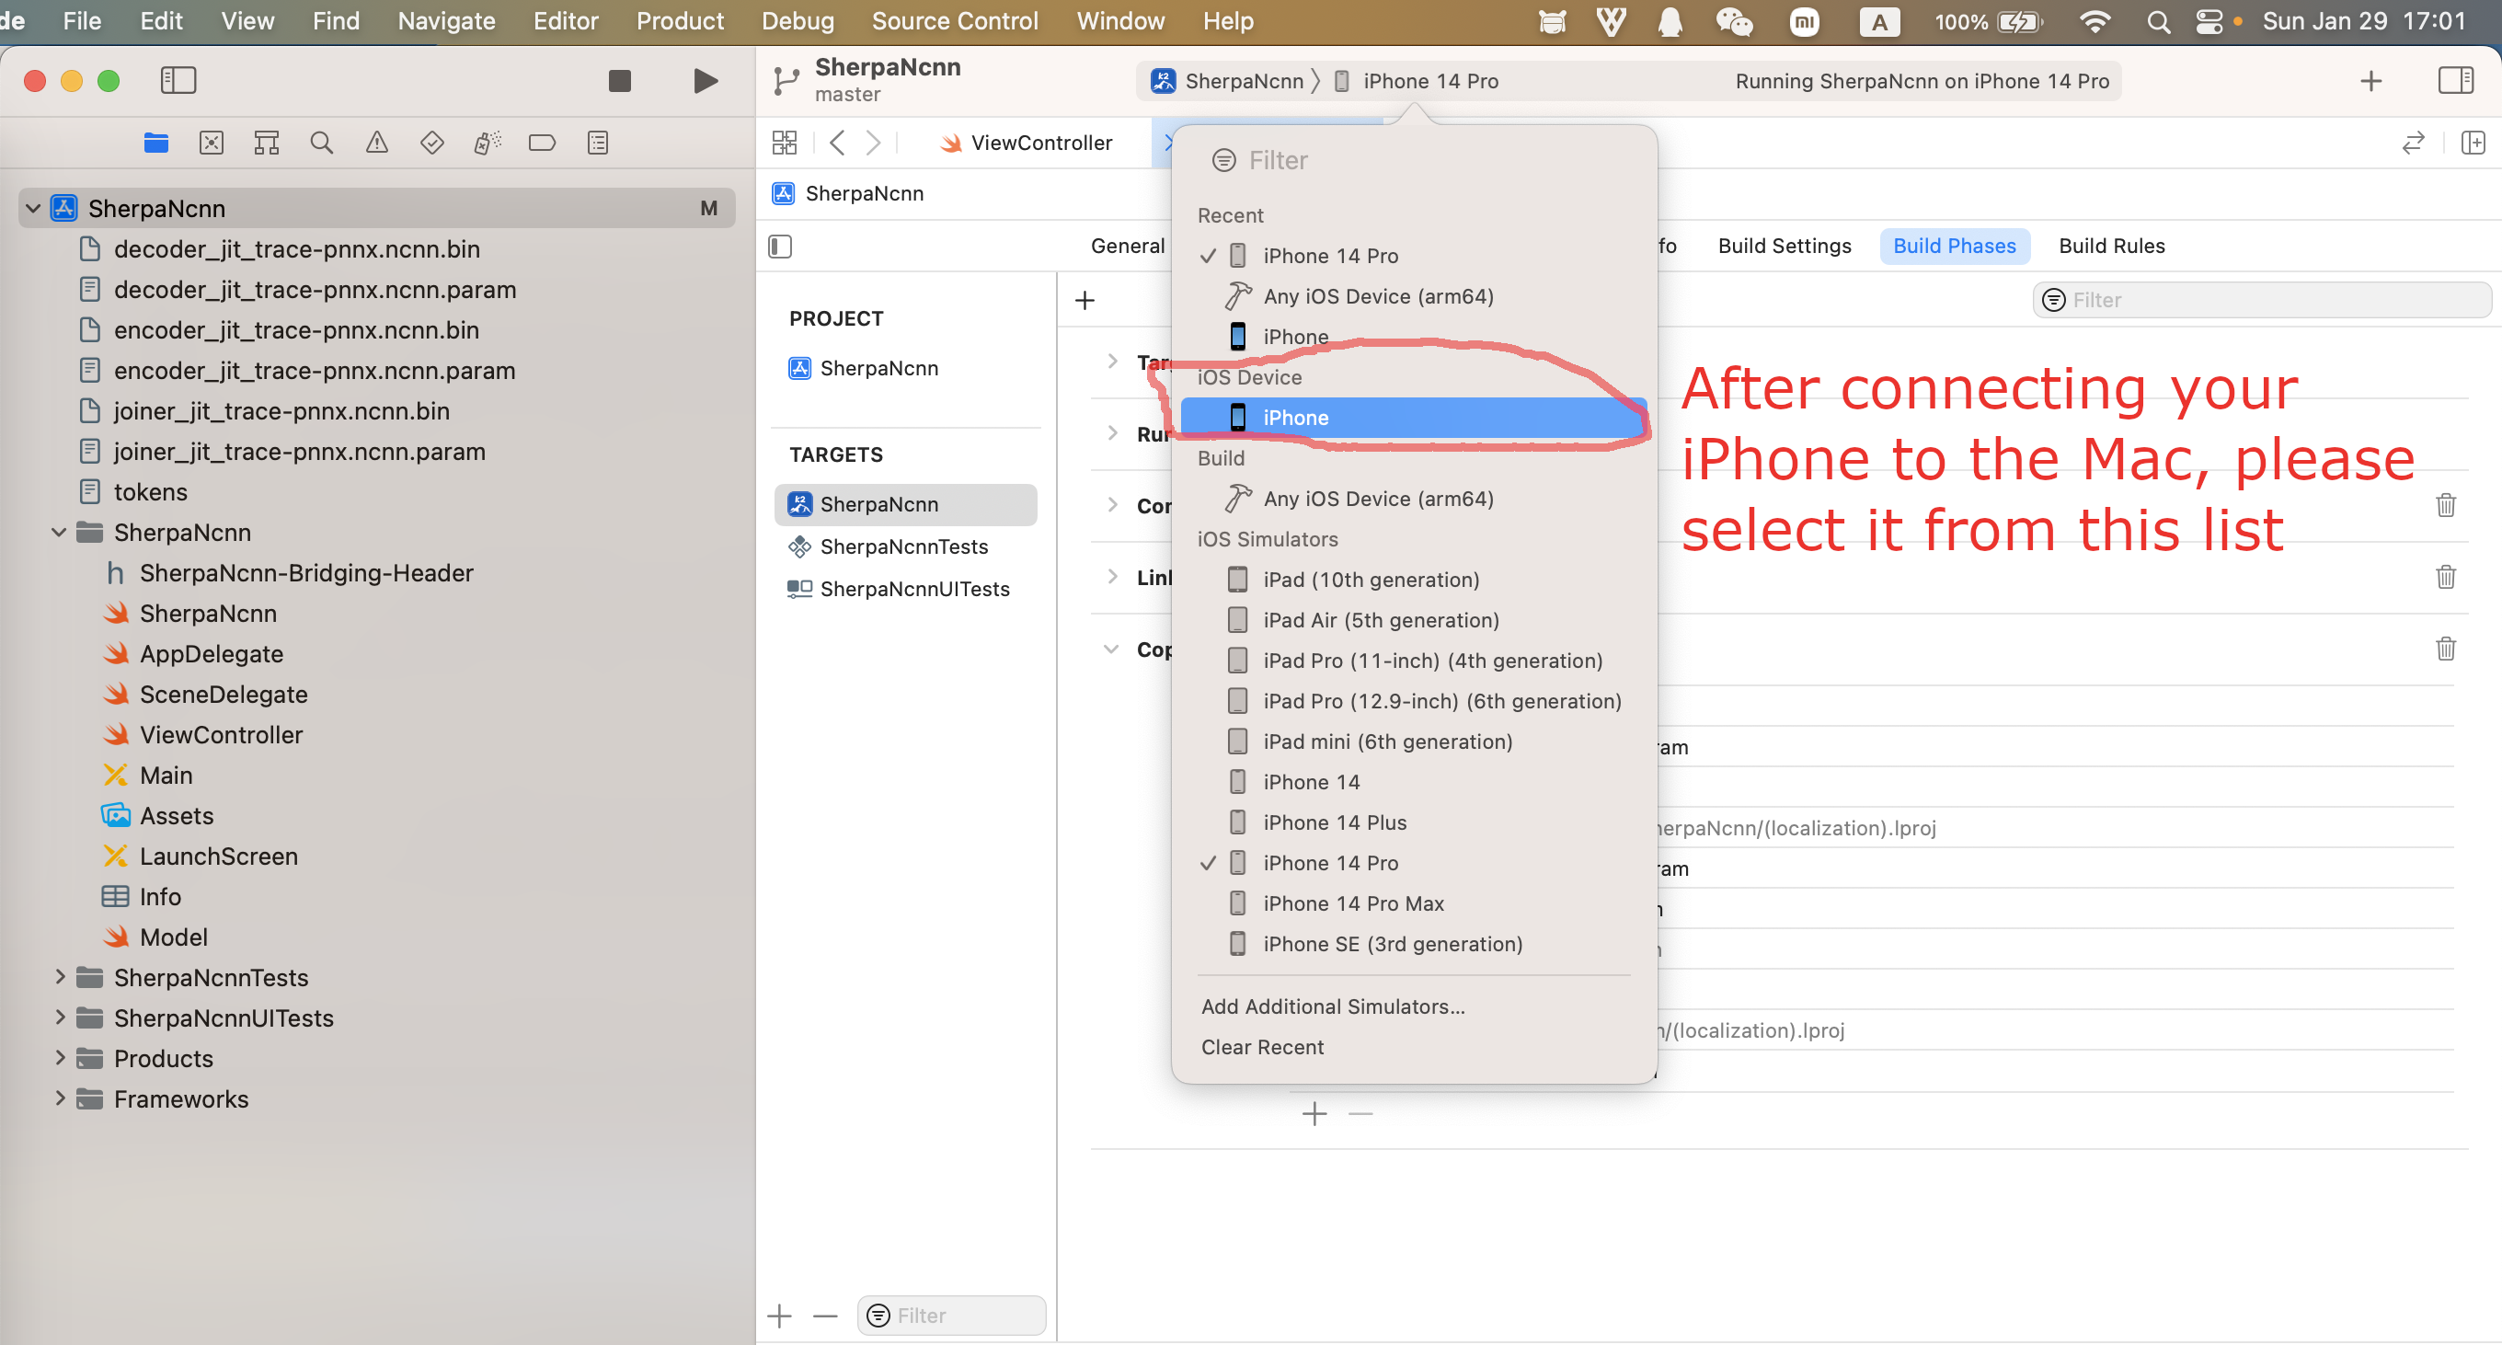Viewport: 2502px width, 1345px height.
Task: Add editor on right icon
Action: (x=2473, y=144)
